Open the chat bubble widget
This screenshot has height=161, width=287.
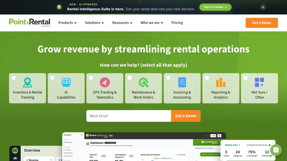276,150
